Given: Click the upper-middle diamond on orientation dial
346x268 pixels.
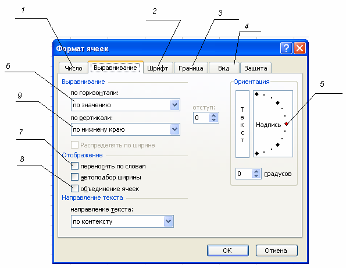Looking at the screenshot, I should (x=278, y=103).
